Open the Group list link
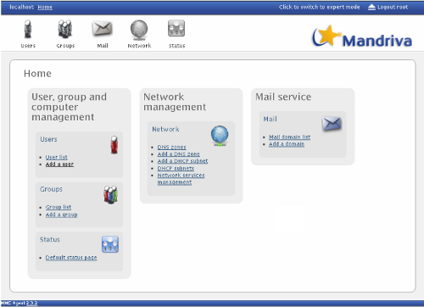 click(59, 207)
